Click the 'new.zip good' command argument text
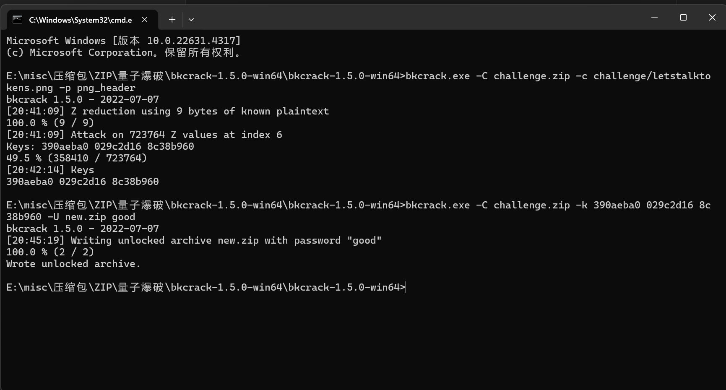The image size is (726, 390). pyautogui.click(x=100, y=217)
